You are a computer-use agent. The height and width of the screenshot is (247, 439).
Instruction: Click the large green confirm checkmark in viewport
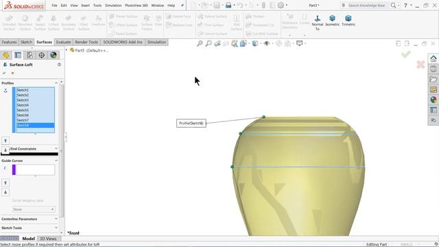click(x=405, y=54)
